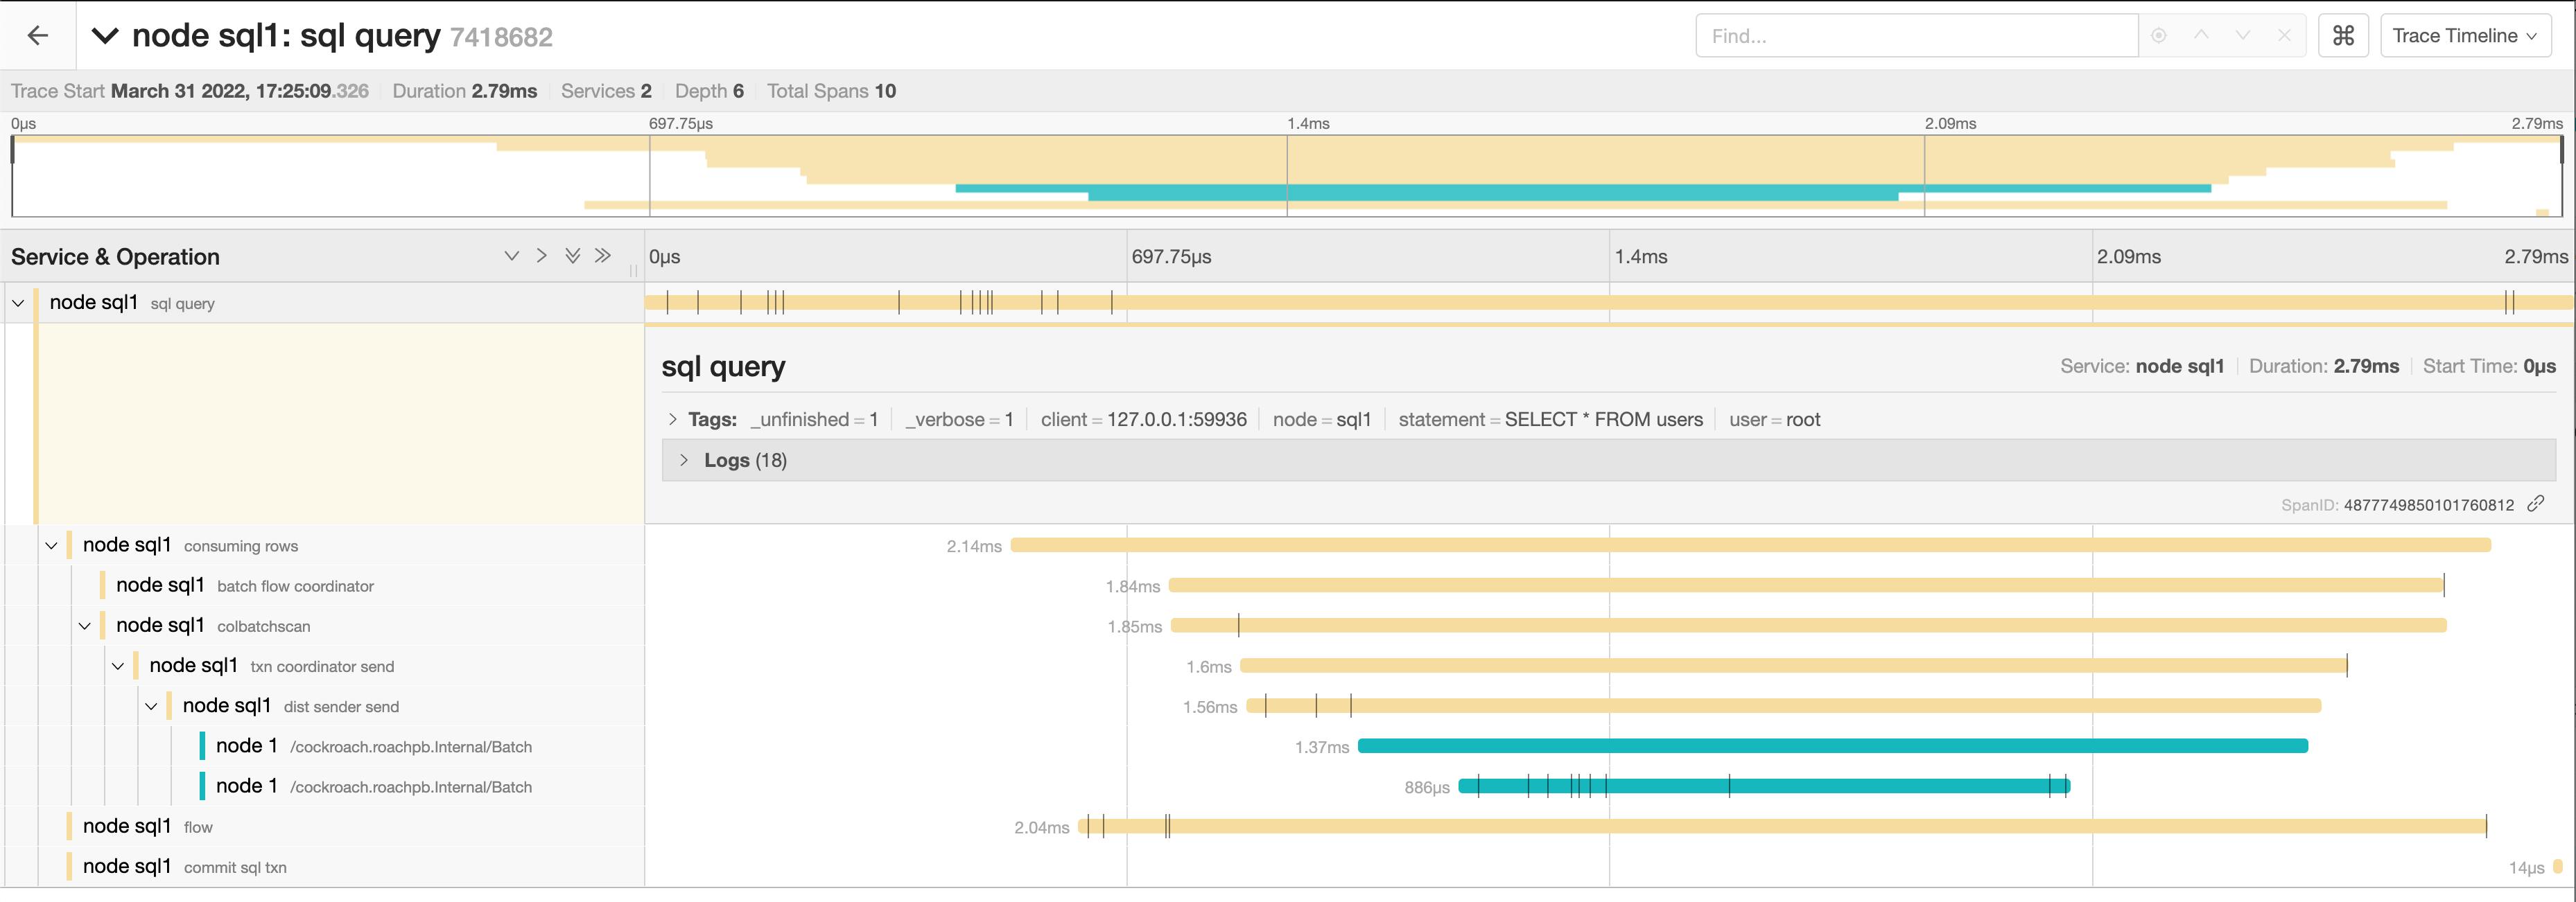Click the back arrow icon
Screen dimensions: 2576x902
pos(38,36)
